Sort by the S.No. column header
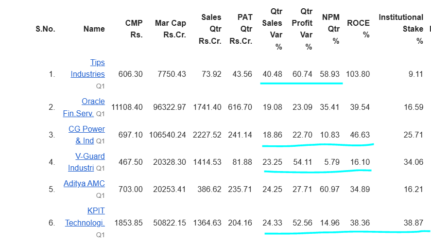Screen dimensions: 431x244 point(45,29)
